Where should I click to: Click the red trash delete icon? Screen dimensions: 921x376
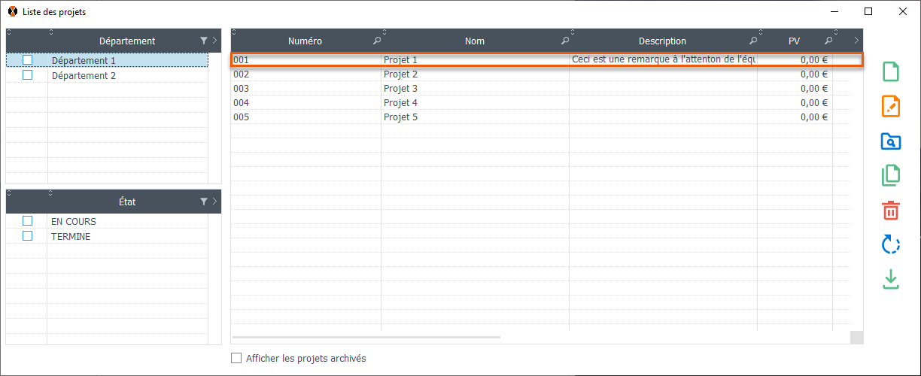pyautogui.click(x=890, y=211)
